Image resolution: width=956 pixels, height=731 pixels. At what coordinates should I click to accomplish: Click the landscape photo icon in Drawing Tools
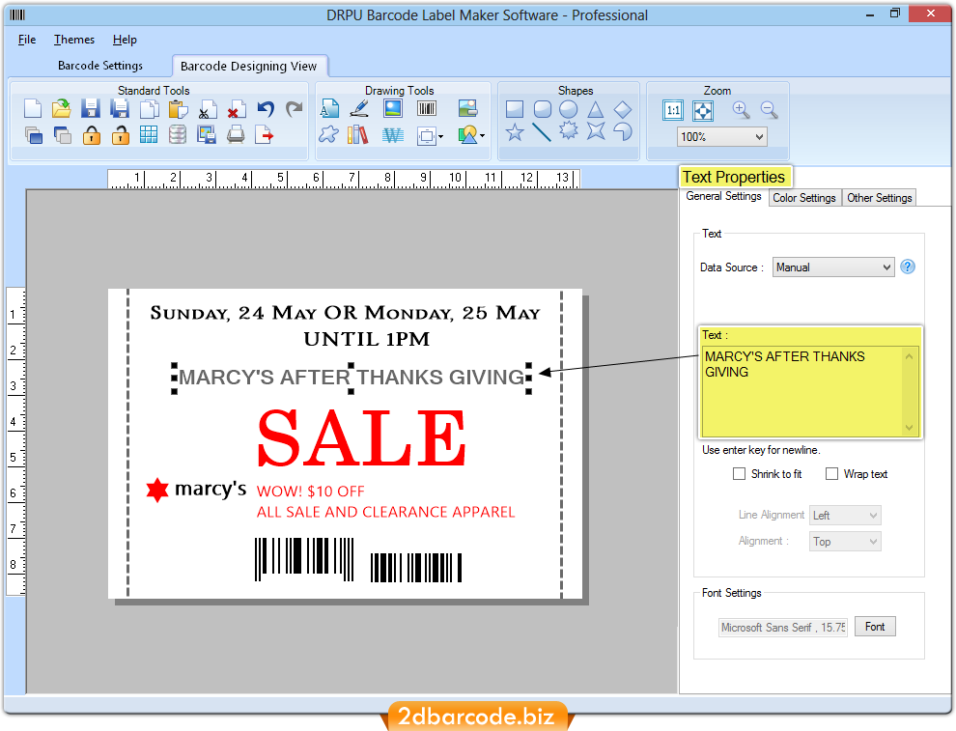pos(467,109)
